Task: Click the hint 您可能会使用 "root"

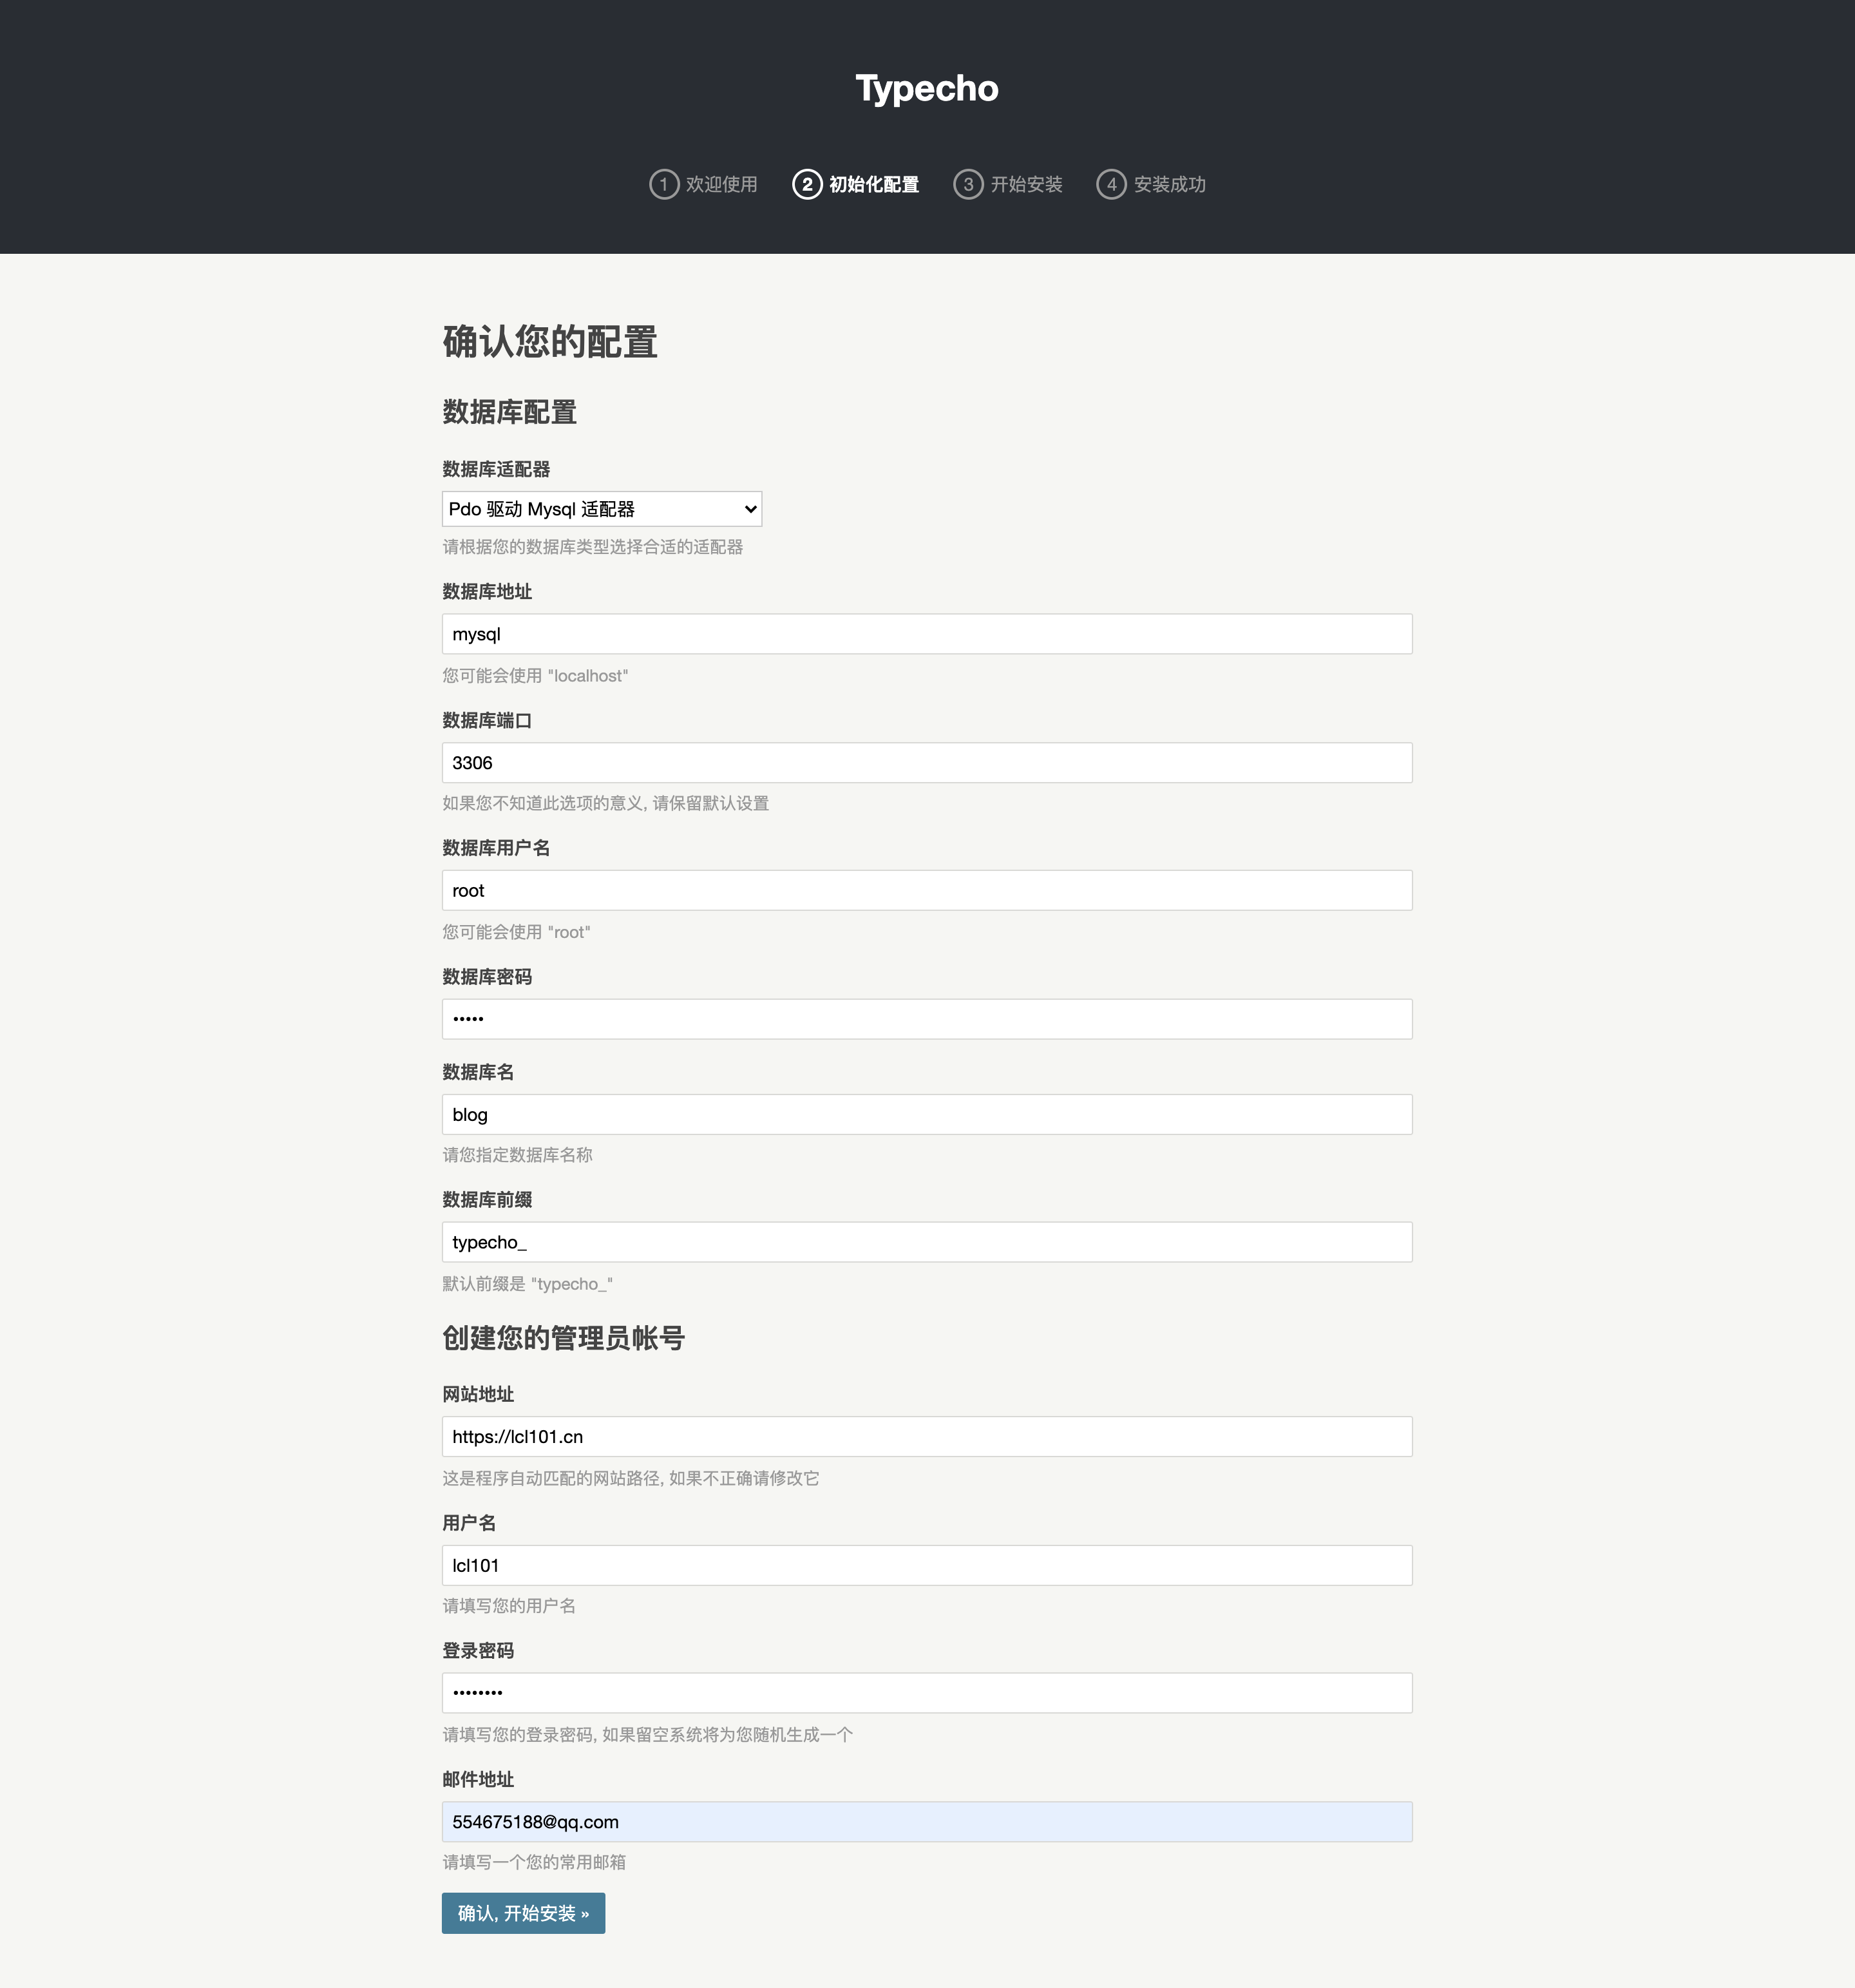Action: 516,932
